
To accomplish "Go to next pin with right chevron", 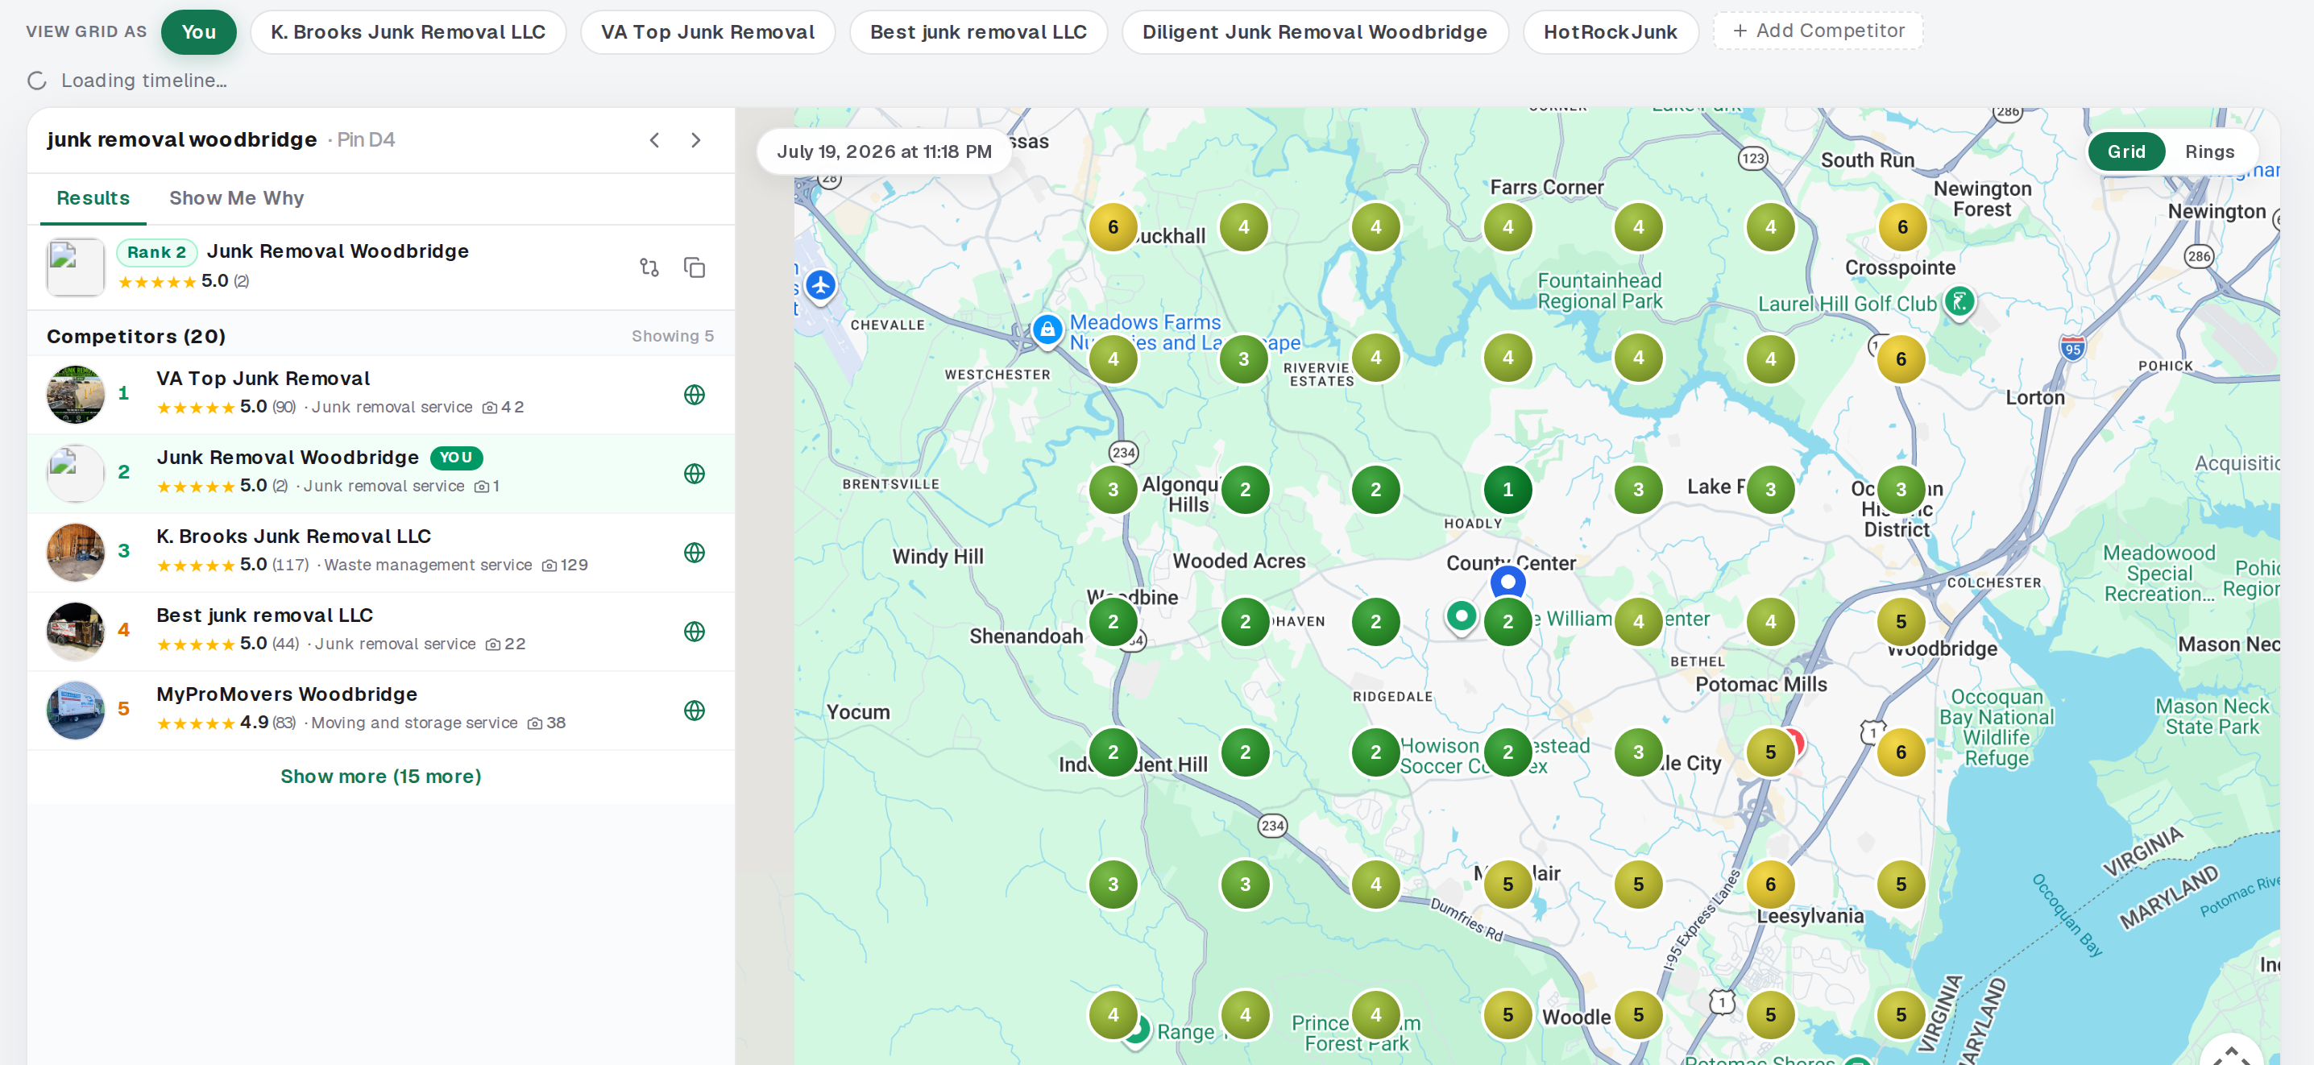I will click(696, 140).
